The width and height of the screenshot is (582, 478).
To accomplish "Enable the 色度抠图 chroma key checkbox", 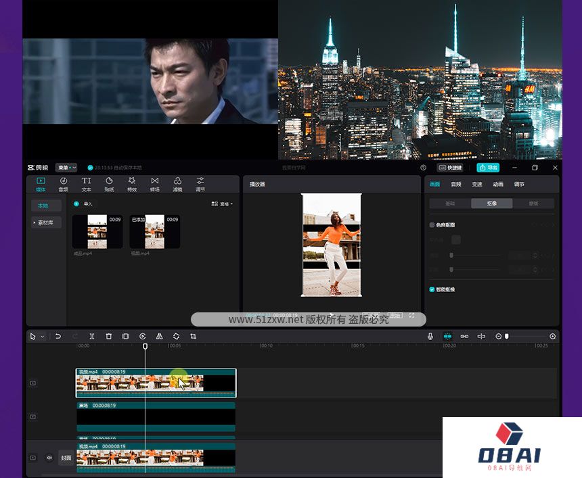I will coord(432,224).
